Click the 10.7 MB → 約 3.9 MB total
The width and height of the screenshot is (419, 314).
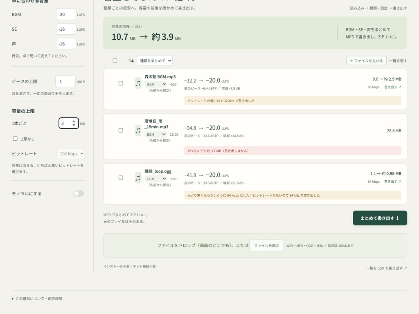tap(146, 36)
